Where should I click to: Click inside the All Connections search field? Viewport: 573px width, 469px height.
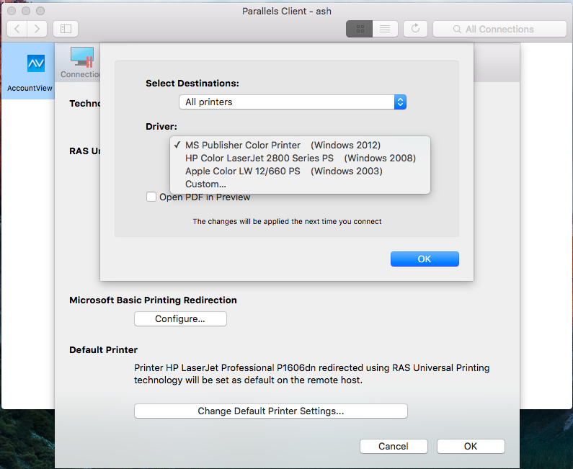pos(499,29)
